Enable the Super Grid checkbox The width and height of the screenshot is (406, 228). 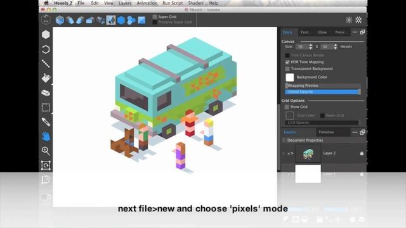(x=155, y=17)
